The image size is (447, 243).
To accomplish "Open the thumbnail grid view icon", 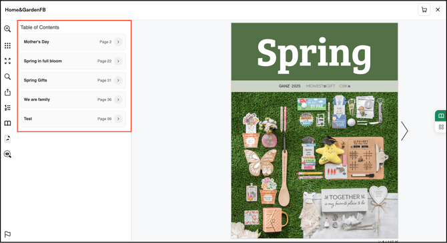I will (7, 45).
